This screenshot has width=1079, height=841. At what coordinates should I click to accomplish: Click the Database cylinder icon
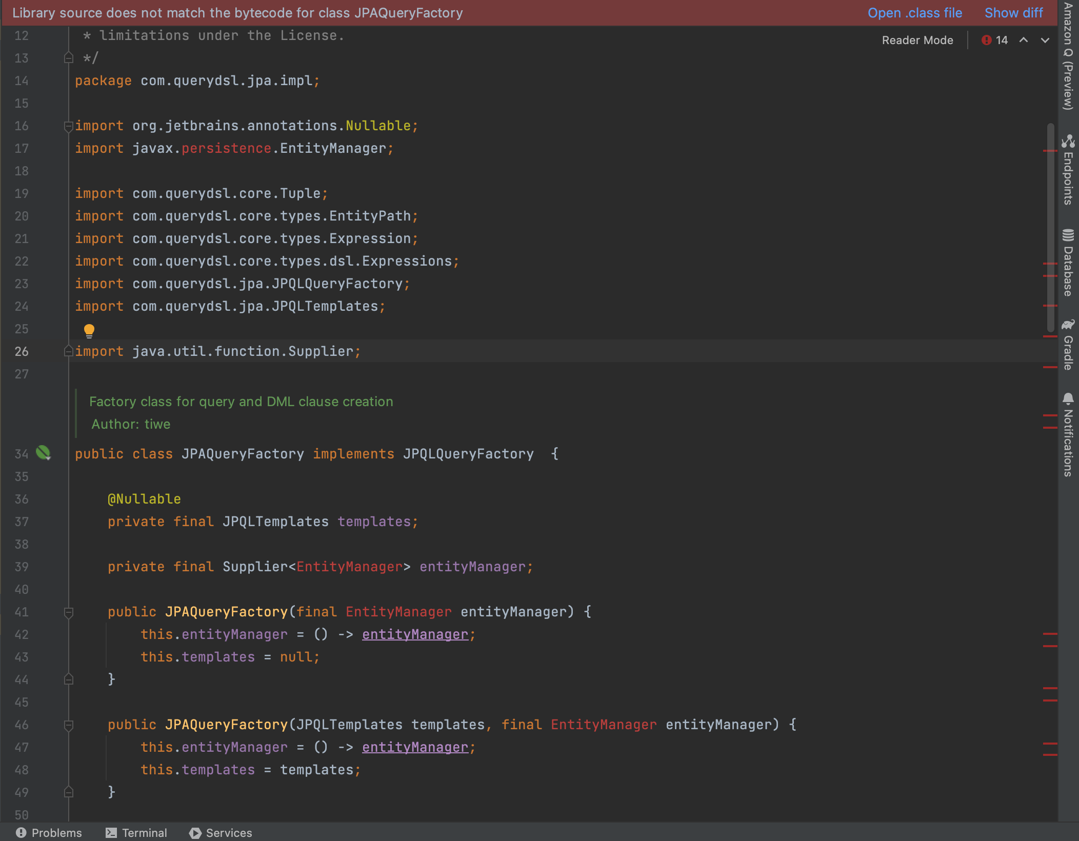1068,235
